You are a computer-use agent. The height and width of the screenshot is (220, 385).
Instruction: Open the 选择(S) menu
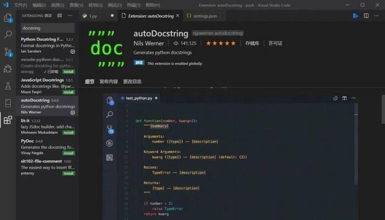coord(58,5)
